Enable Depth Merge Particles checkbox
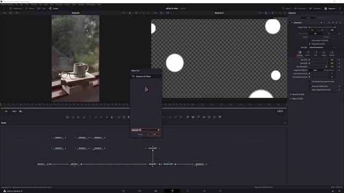 pyautogui.click(x=310, y=90)
